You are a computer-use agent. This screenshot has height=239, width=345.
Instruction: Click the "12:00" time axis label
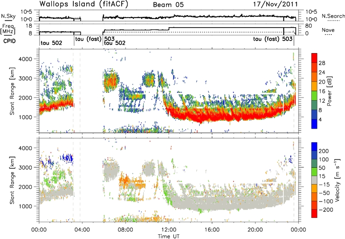(169, 230)
